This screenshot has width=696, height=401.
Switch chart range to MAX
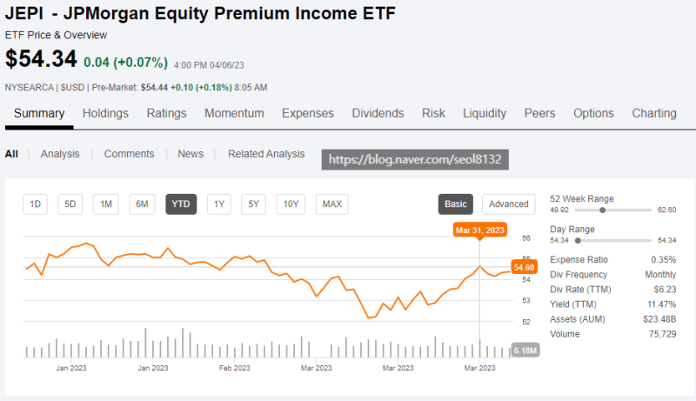331,204
